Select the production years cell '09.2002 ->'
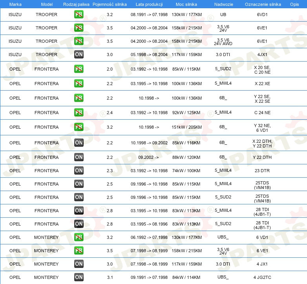Screen dimensions: 307x284 (148, 157)
